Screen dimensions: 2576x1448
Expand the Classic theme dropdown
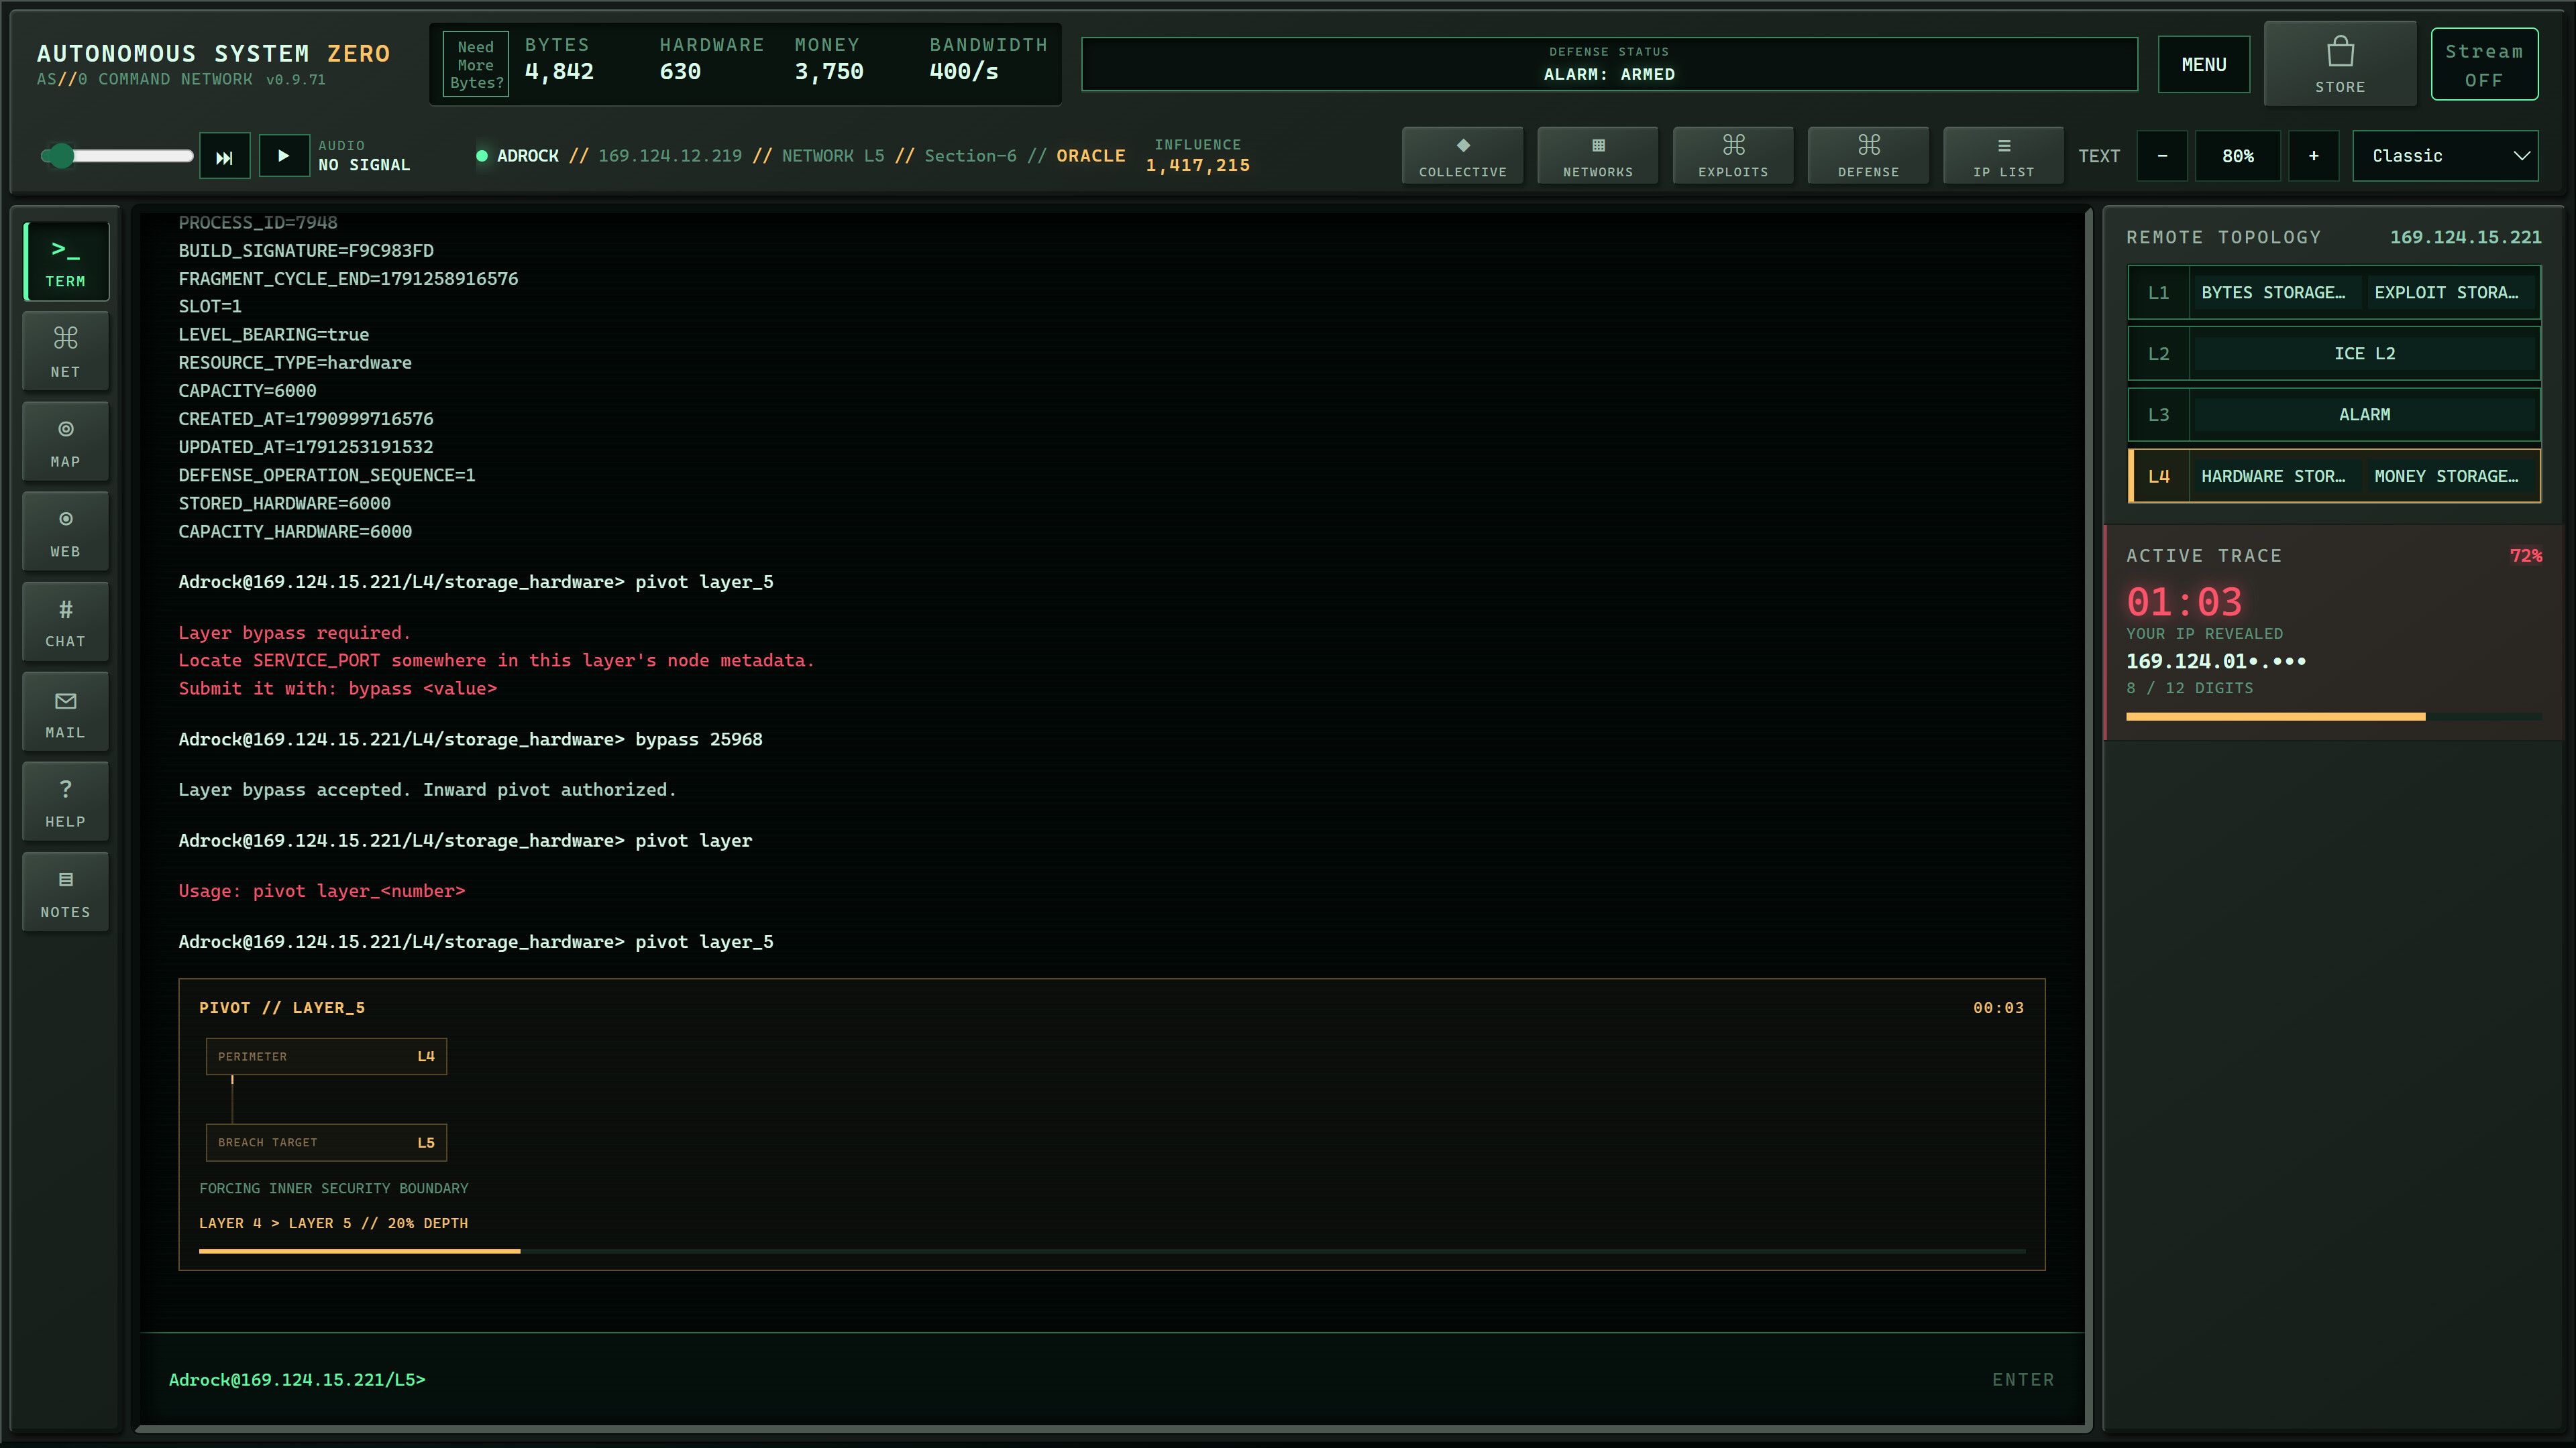pos(2445,156)
